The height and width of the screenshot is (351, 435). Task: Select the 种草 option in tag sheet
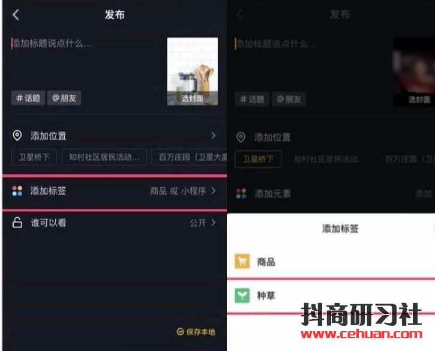click(331, 296)
